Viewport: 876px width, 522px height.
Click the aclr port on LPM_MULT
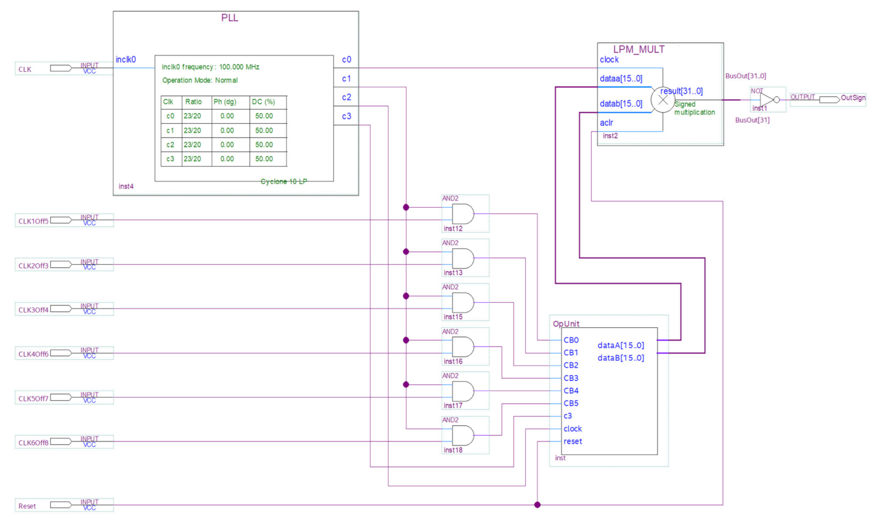point(606,122)
